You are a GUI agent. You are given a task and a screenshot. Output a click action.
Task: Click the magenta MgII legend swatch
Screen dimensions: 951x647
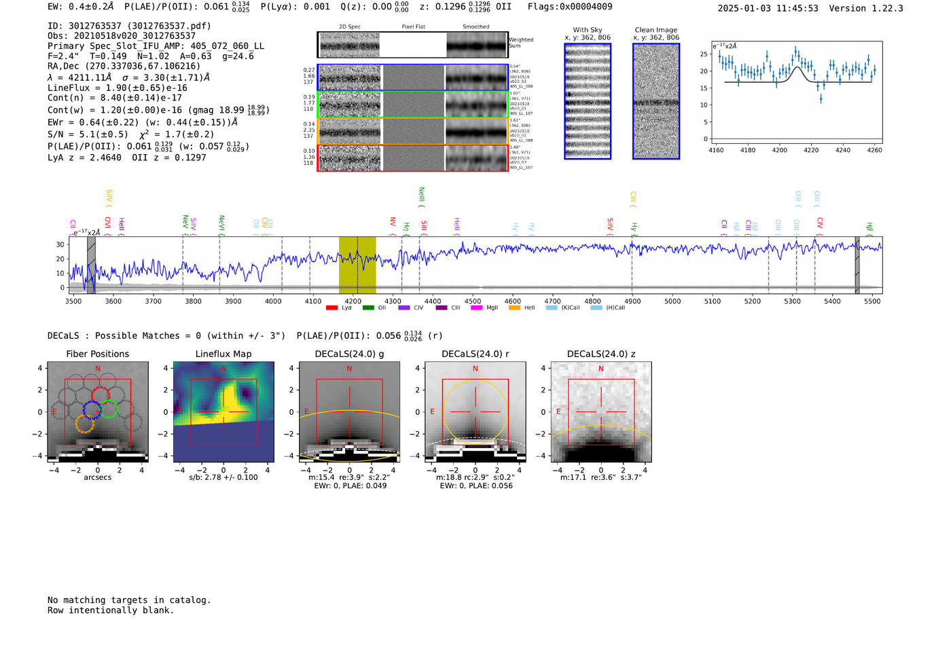477,308
